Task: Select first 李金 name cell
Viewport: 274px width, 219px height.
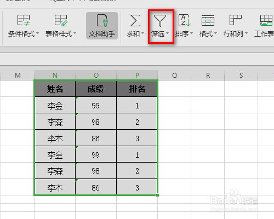Action: pyautogui.click(x=55, y=106)
